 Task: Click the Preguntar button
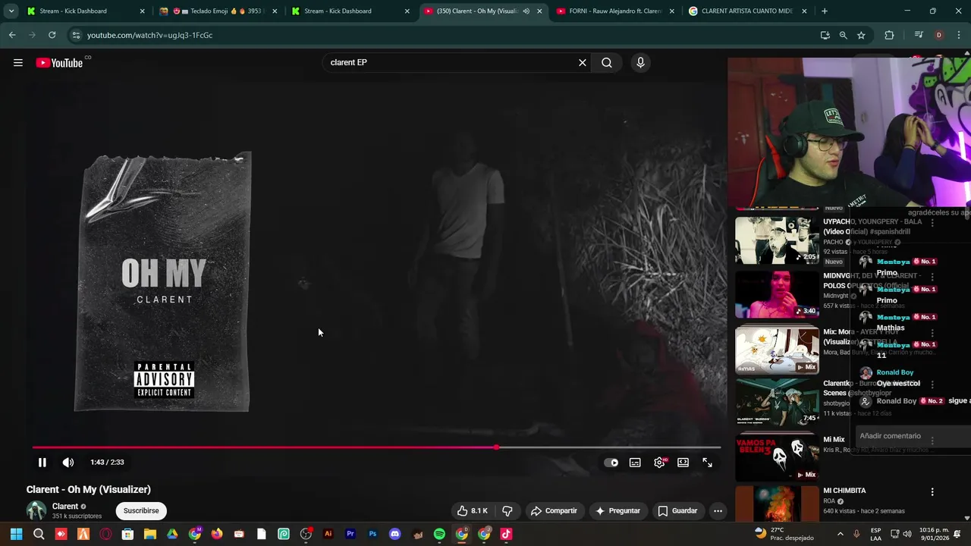(x=617, y=511)
